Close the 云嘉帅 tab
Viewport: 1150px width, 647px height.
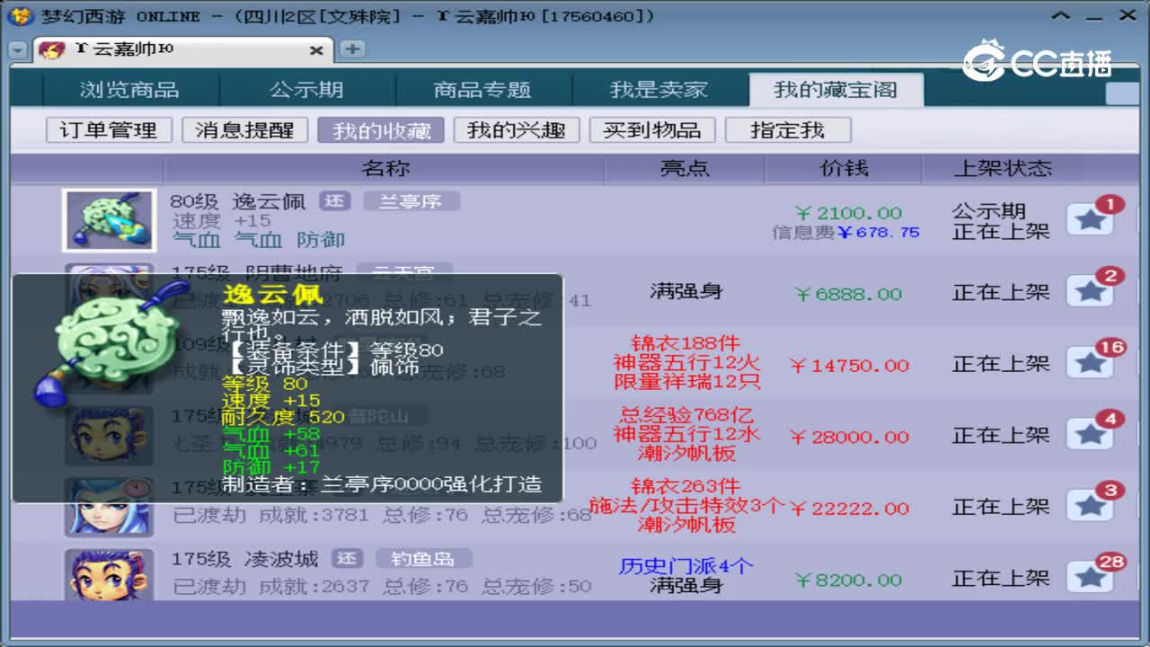[316, 50]
